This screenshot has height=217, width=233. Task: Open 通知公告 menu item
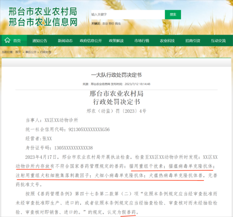point(40,40)
